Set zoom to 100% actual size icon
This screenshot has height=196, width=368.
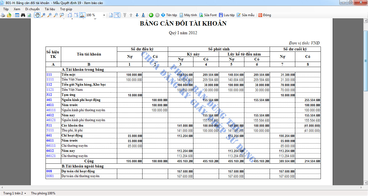coord(82,15)
